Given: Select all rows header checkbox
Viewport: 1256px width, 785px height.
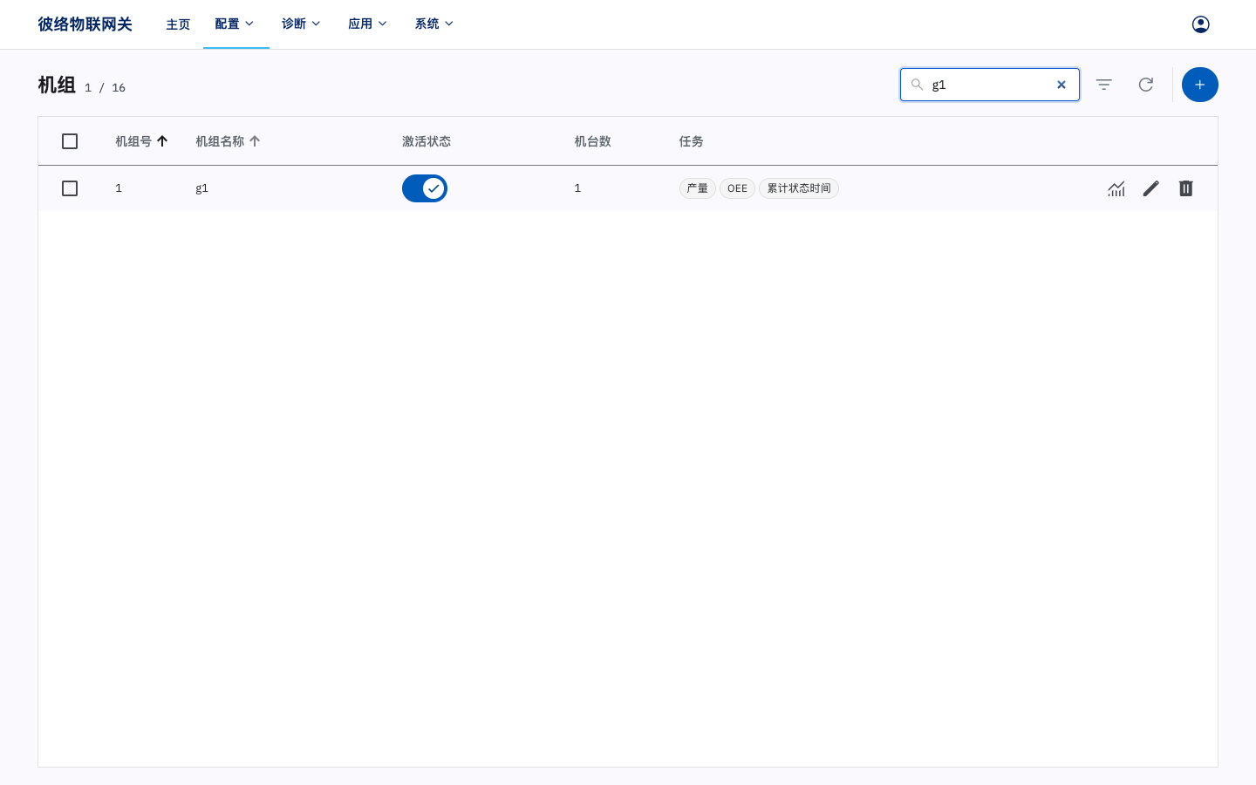Looking at the screenshot, I should [70, 141].
